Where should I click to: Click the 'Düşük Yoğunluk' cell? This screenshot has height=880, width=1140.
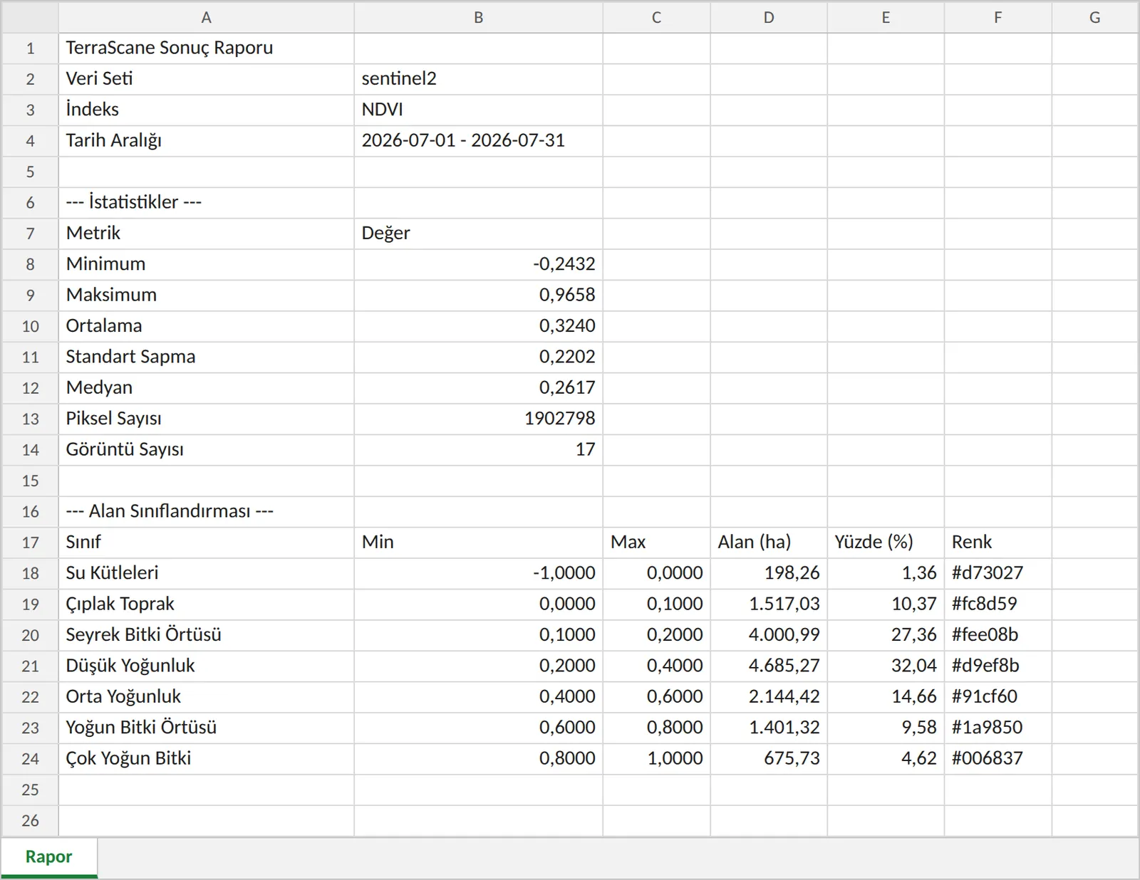coord(206,666)
